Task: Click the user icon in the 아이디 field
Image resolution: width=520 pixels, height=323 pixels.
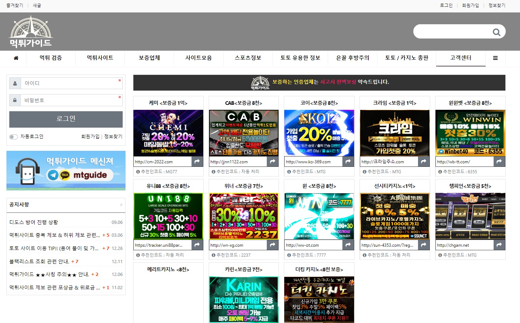Action: pos(15,83)
